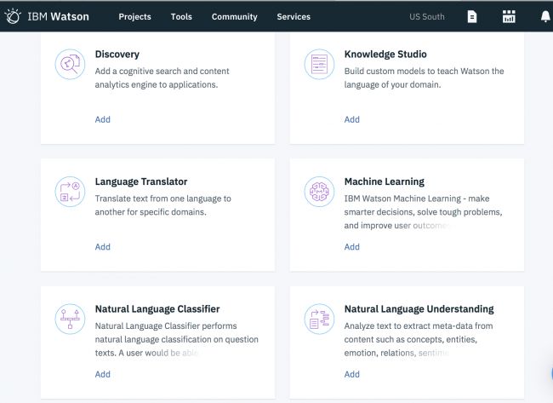Click the Language Translator card title
The height and width of the screenshot is (403, 553).
pos(141,181)
